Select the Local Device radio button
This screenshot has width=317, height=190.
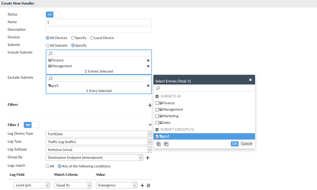point(92,38)
